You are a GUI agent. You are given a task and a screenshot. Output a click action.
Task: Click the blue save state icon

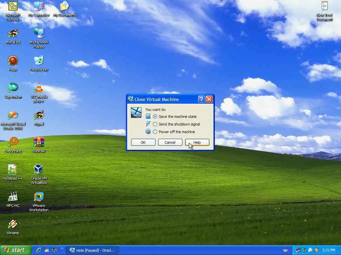[x=148, y=116]
